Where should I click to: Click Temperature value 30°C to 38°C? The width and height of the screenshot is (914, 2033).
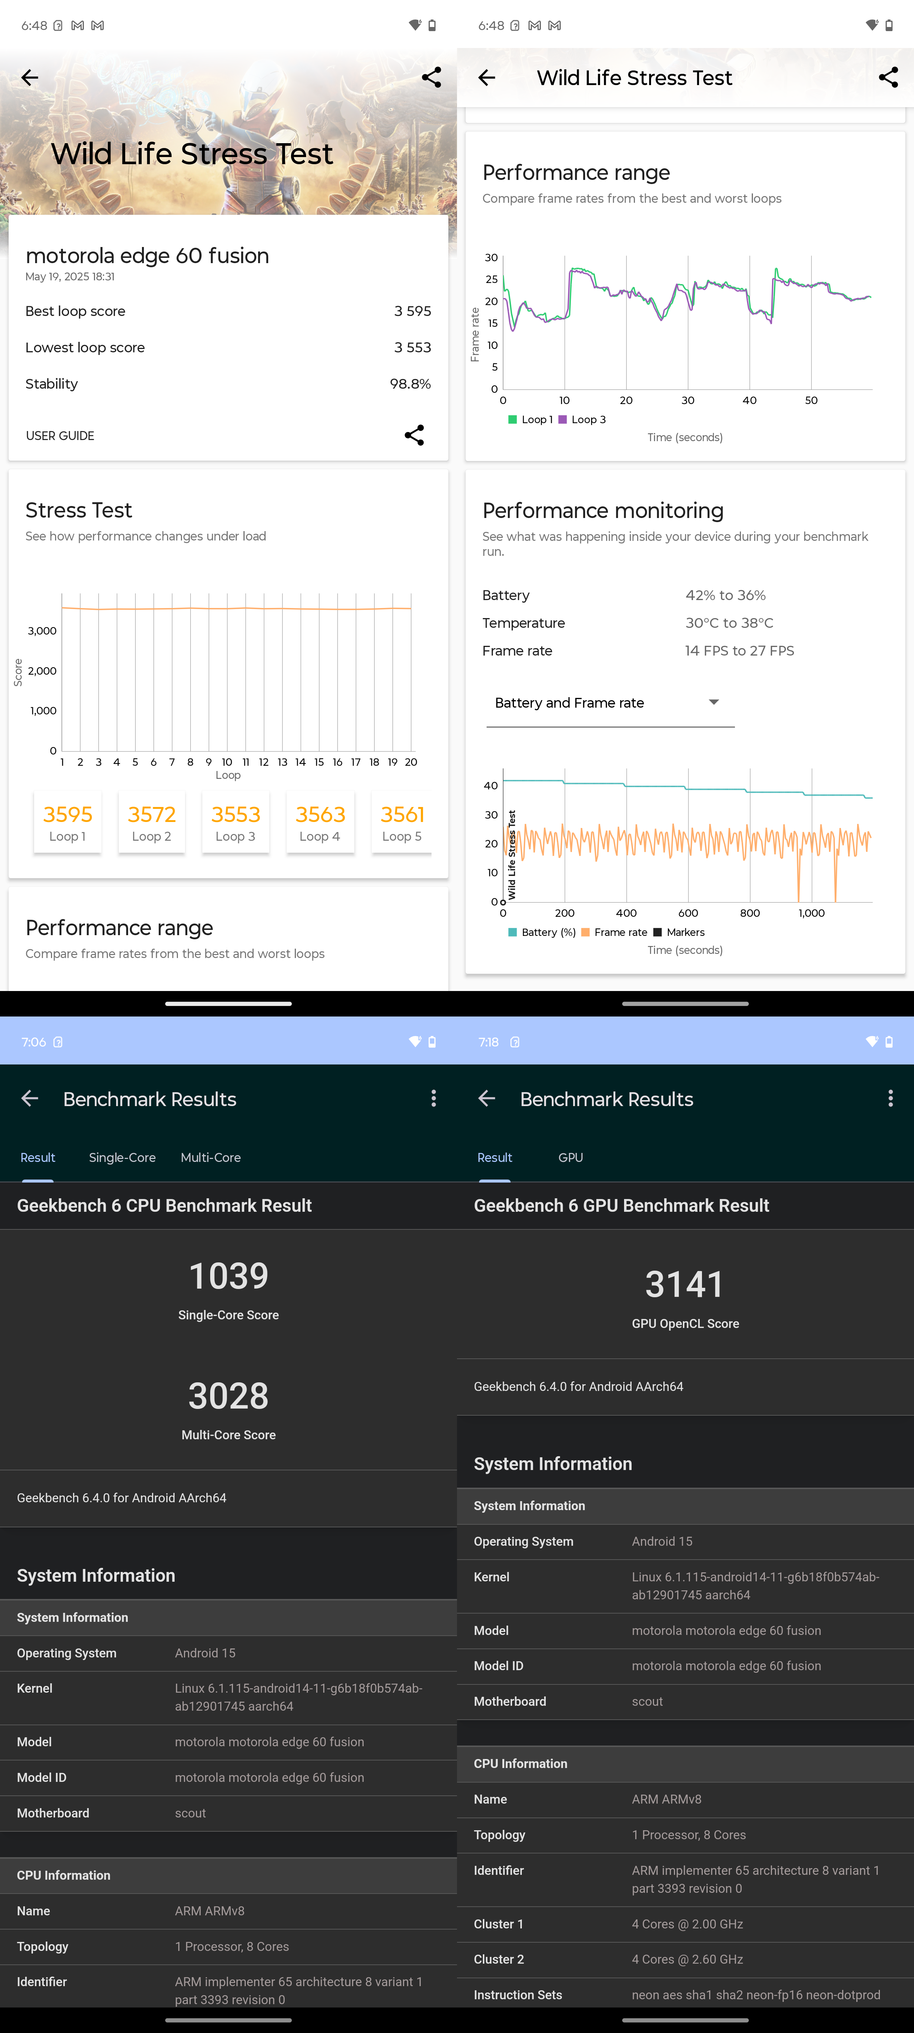pos(729,623)
